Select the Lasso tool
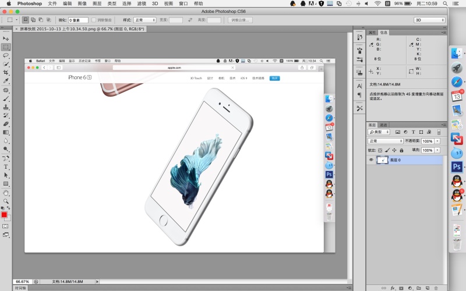Screen dimensions: 466x291 point(6,55)
